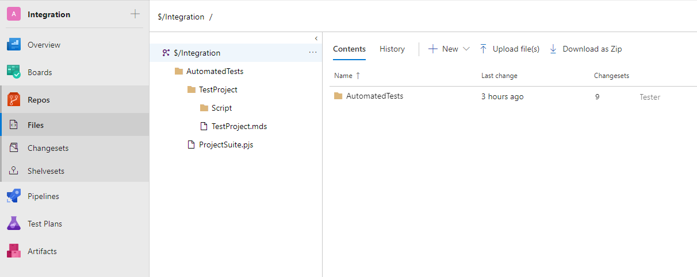Expand the New dropdown arrow
The image size is (697, 277).
click(466, 49)
